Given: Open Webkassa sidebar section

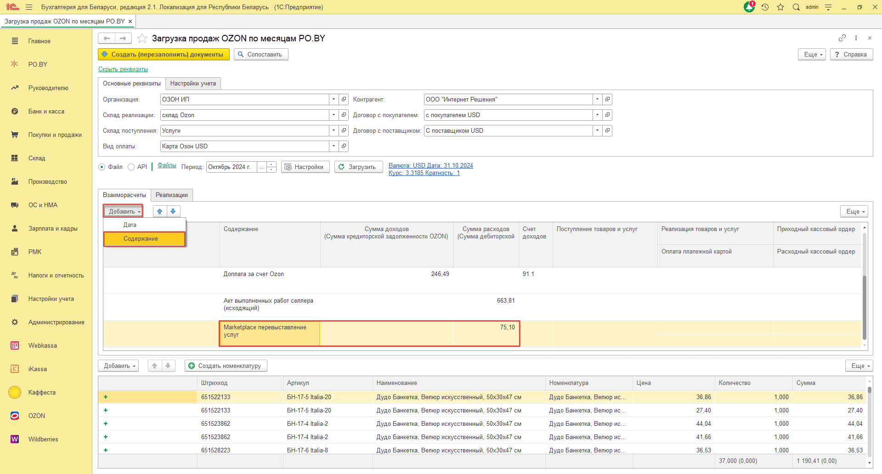Looking at the screenshot, I should [x=42, y=345].
